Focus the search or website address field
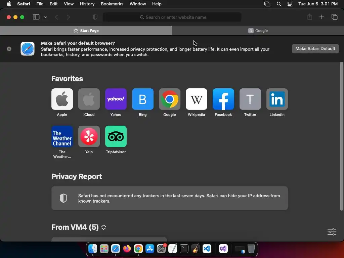 pos(172,17)
